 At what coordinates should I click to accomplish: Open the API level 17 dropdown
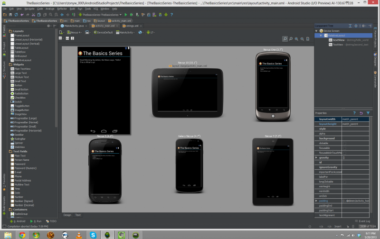point(151,32)
